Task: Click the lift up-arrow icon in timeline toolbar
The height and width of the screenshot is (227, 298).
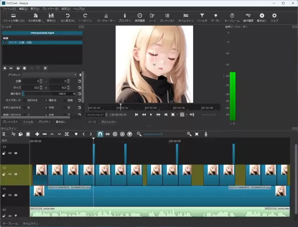Action: pos(52,134)
